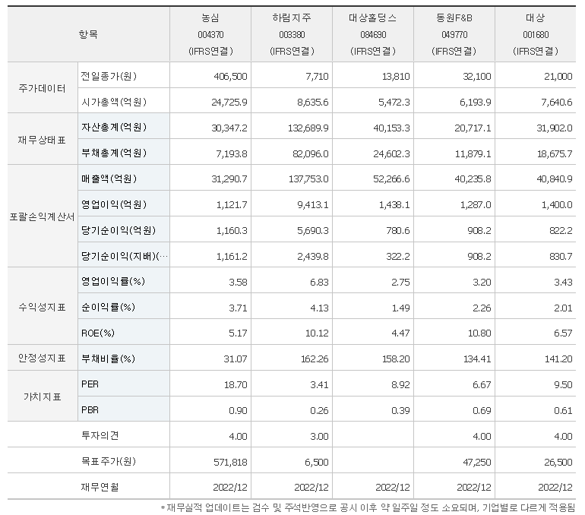Click total liabilities value 7,193.8
585x515 pixels.
point(231,153)
